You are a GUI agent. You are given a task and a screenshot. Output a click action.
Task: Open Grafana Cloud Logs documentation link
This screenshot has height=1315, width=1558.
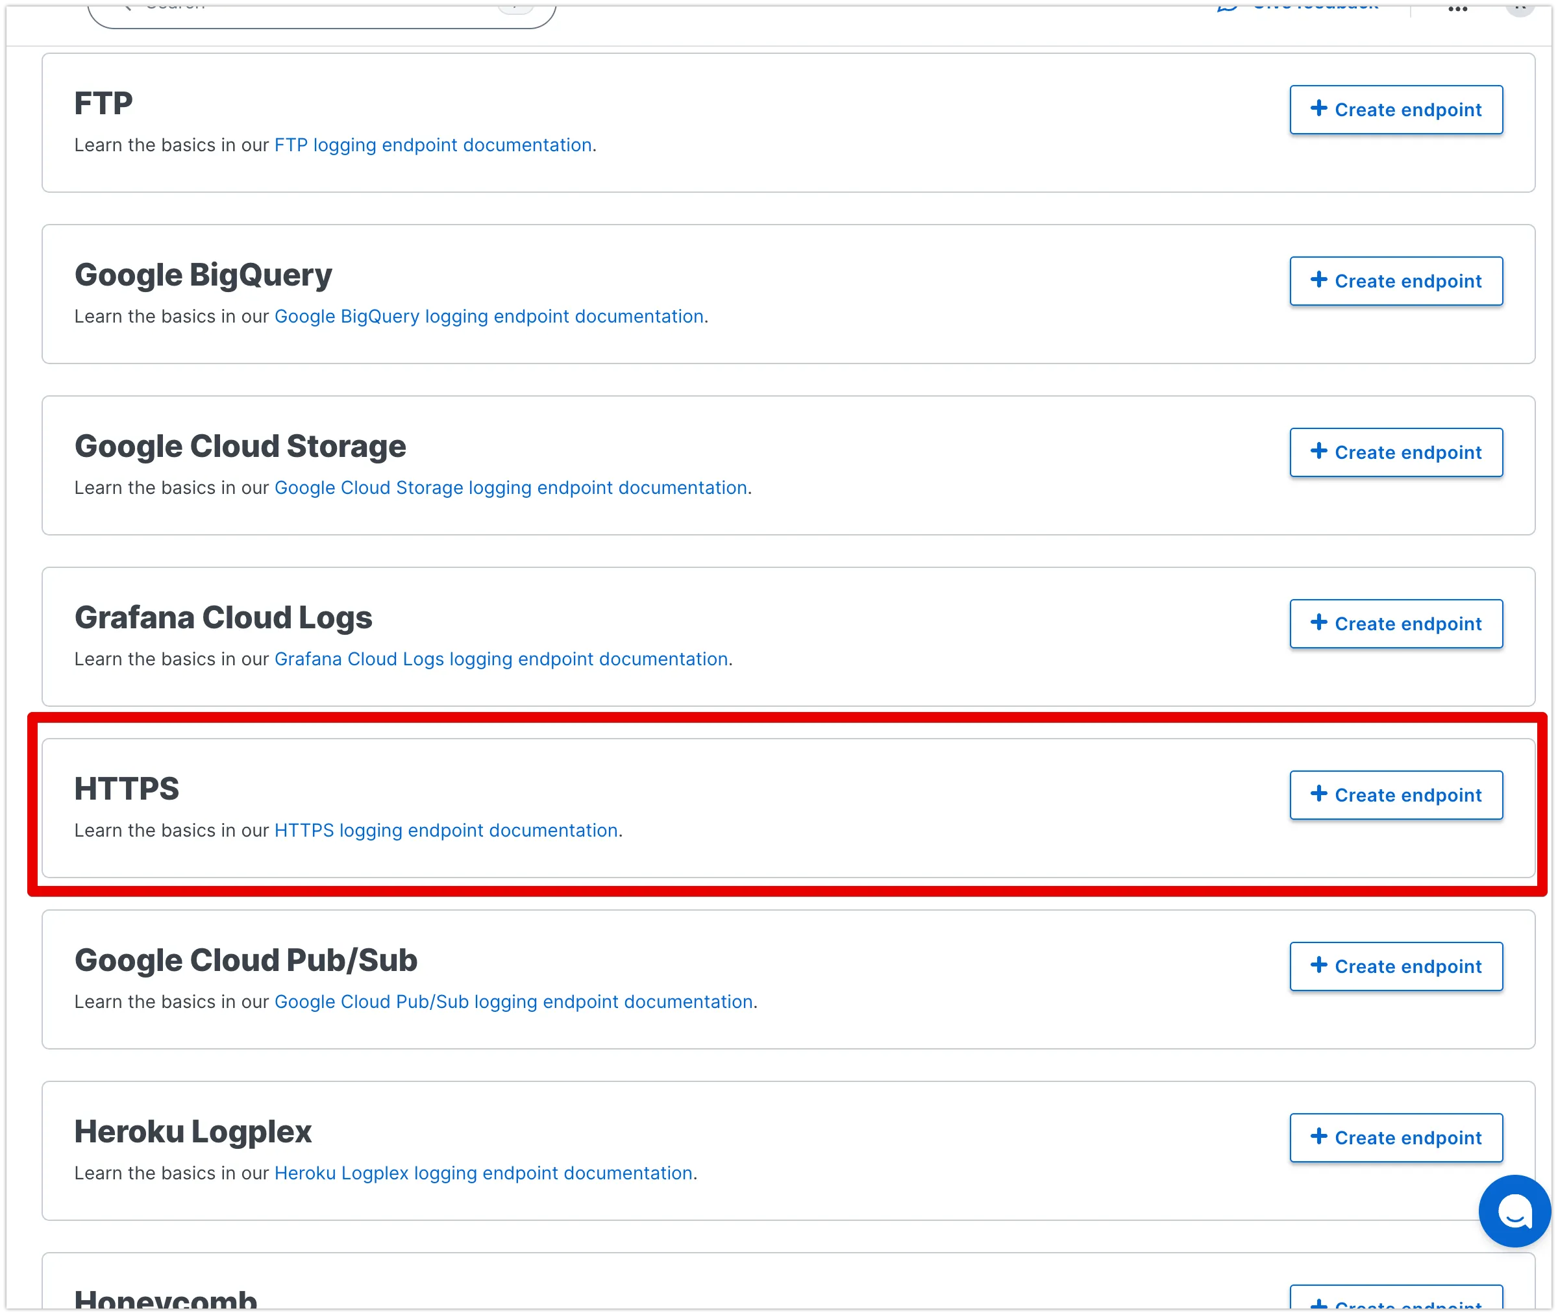point(501,659)
